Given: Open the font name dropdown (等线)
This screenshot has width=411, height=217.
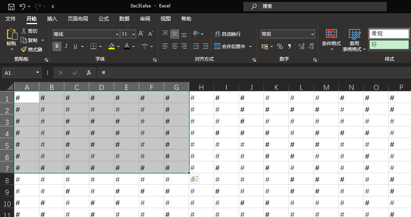Looking at the screenshot, I should tap(117, 34).
